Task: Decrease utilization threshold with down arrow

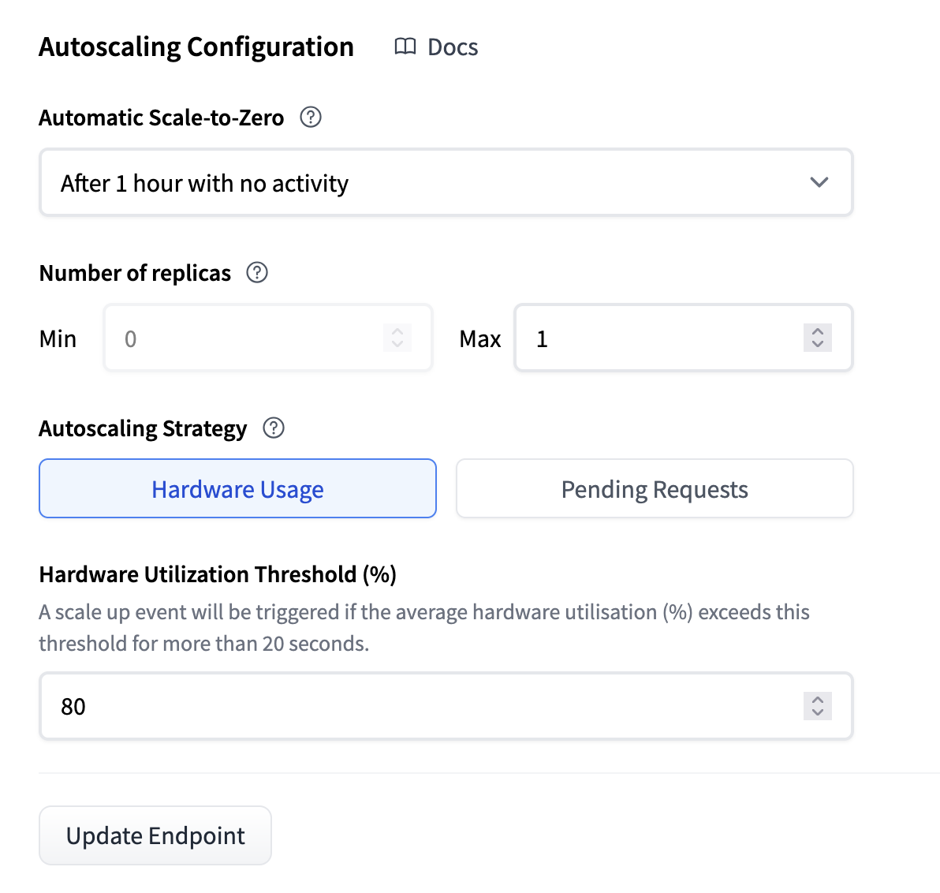Action: pyautogui.click(x=818, y=712)
